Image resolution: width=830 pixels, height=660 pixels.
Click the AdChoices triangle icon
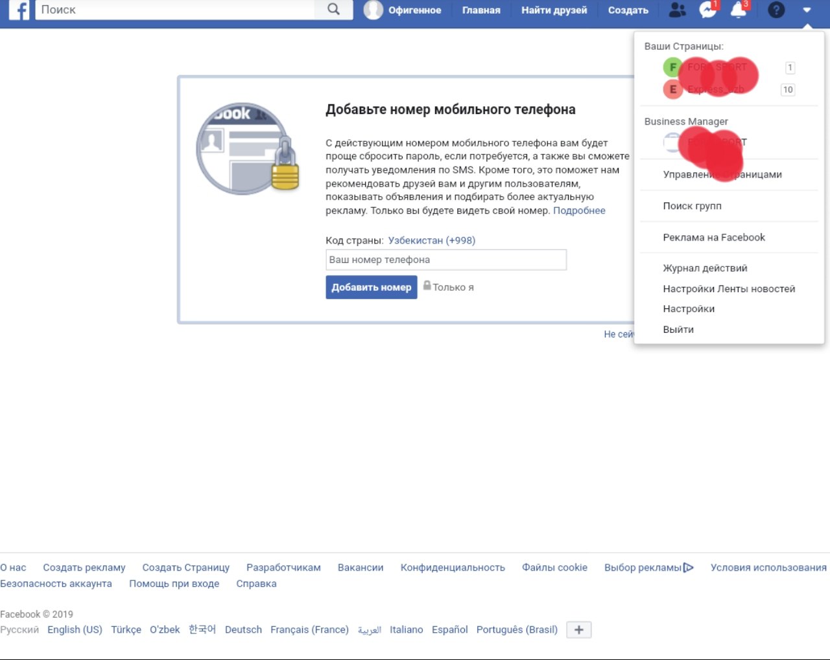(689, 567)
